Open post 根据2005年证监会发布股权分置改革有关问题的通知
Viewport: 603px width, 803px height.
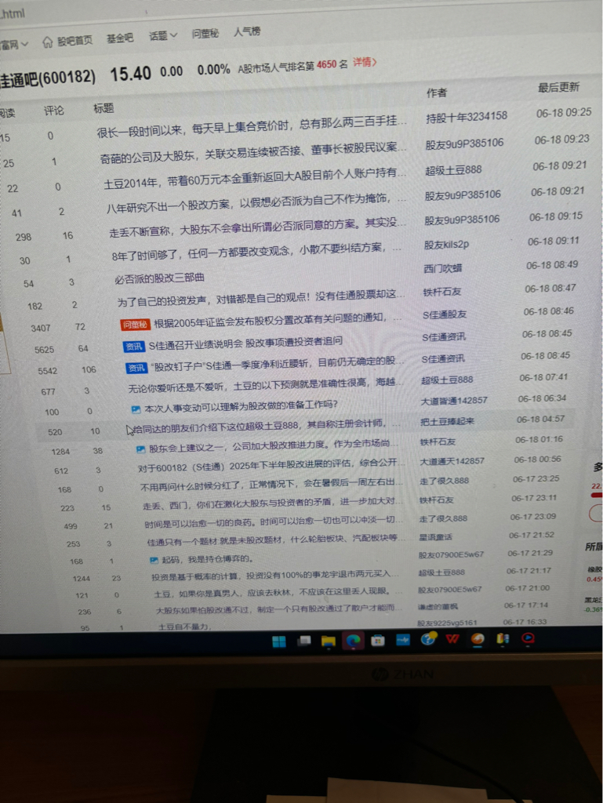(x=277, y=320)
